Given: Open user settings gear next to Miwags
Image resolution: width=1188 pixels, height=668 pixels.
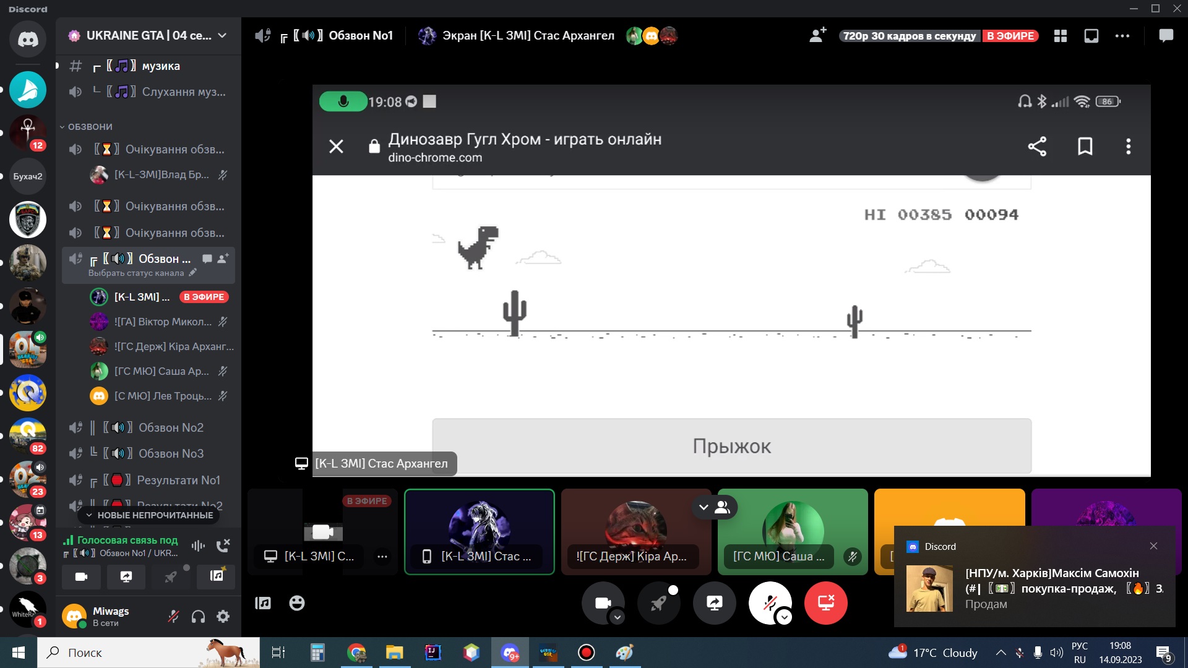Looking at the screenshot, I should (x=223, y=616).
